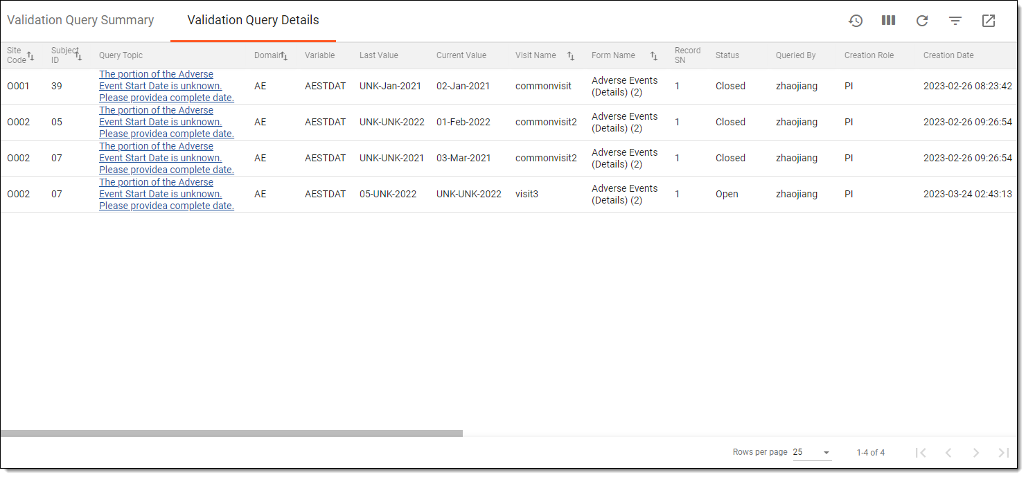Click the visit3 visit name cell
1026x477 pixels.
click(x=527, y=194)
